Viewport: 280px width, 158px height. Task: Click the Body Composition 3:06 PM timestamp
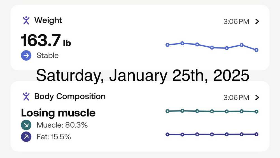[x=236, y=97]
